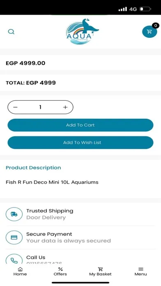Tap the Call Us phone icon
161x286 pixels.
click(14, 259)
